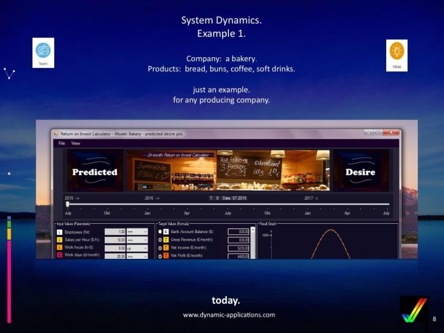Click the timeline slider handle at July 2015
This screenshot has height=333, width=444.
[67, 204]
